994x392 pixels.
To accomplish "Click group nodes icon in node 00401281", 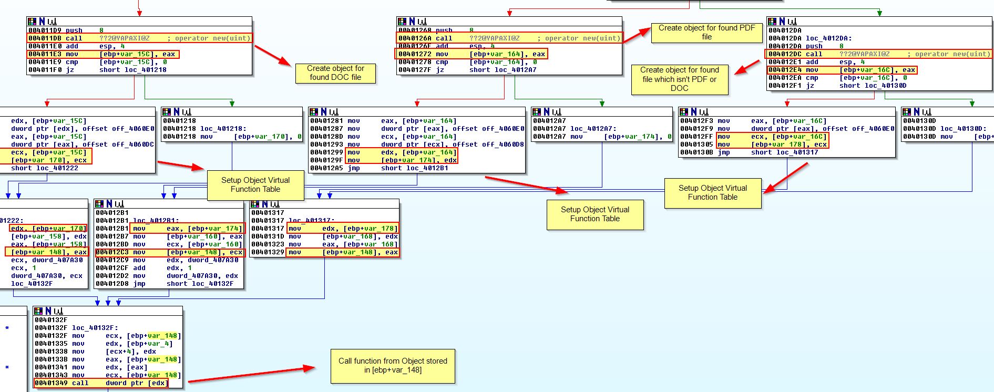I will [x=334, y=112].
